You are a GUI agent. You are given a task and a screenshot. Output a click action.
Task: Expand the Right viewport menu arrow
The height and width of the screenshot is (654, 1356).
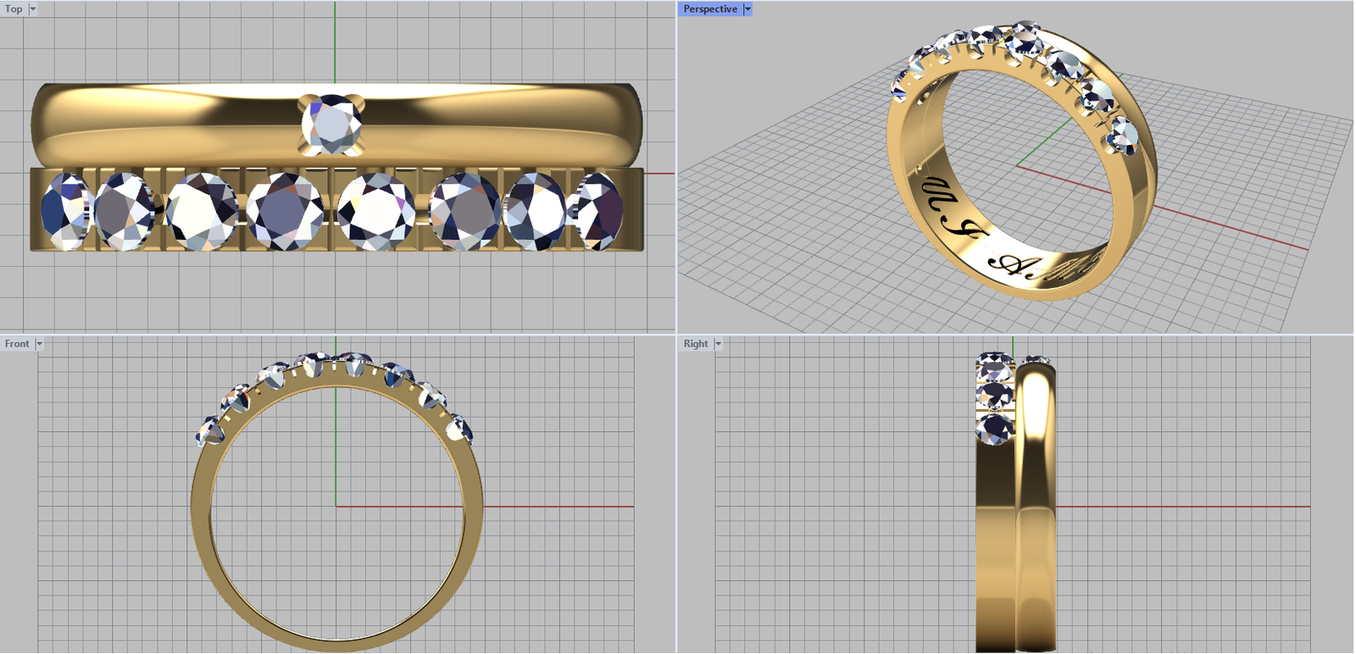click(x=718, y=344)
